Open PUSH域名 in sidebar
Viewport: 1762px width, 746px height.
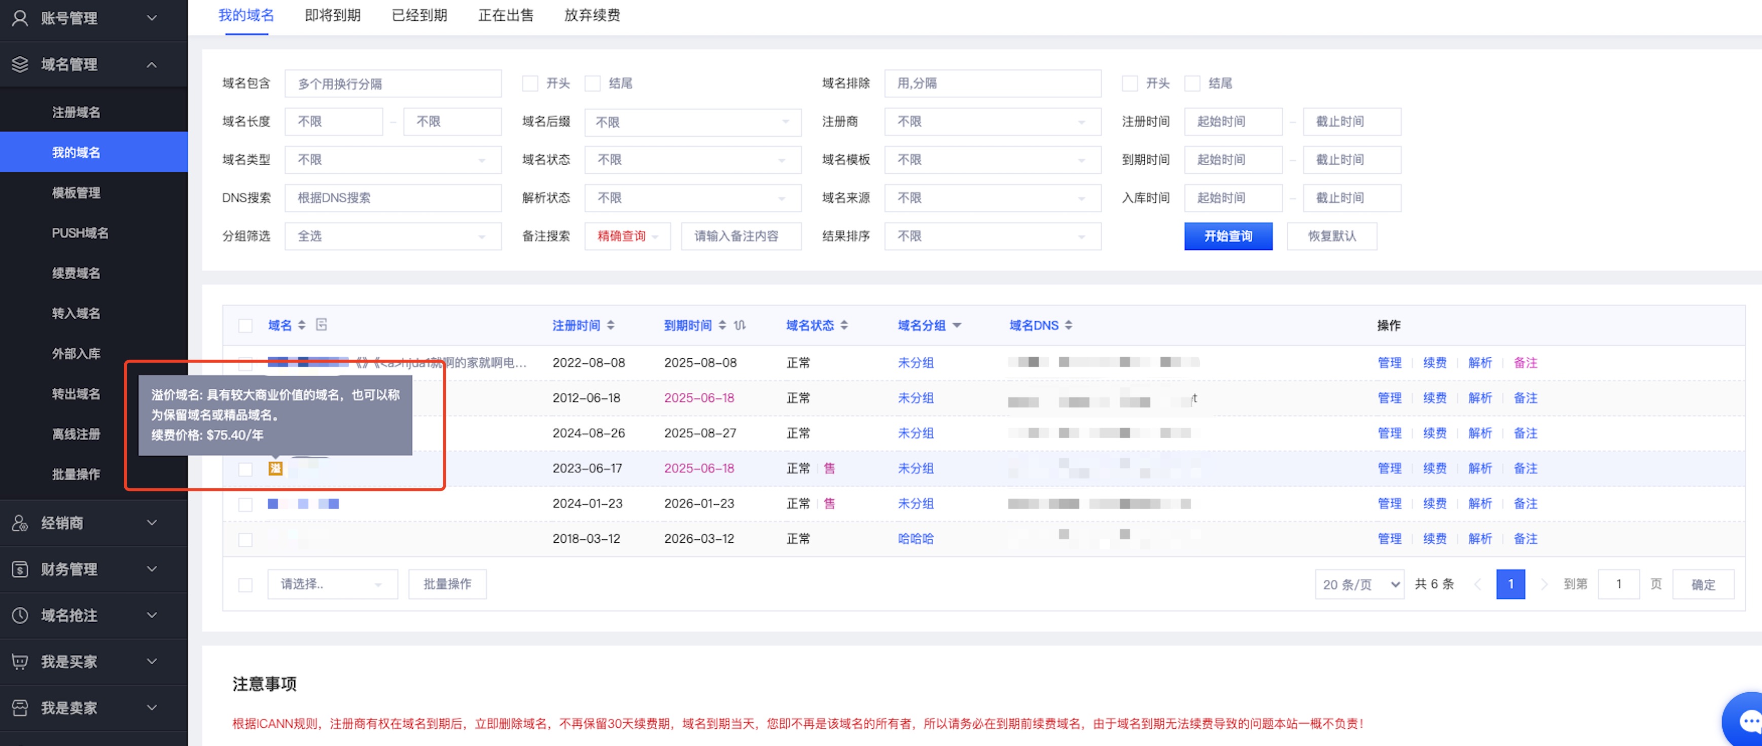coord(80,233)
